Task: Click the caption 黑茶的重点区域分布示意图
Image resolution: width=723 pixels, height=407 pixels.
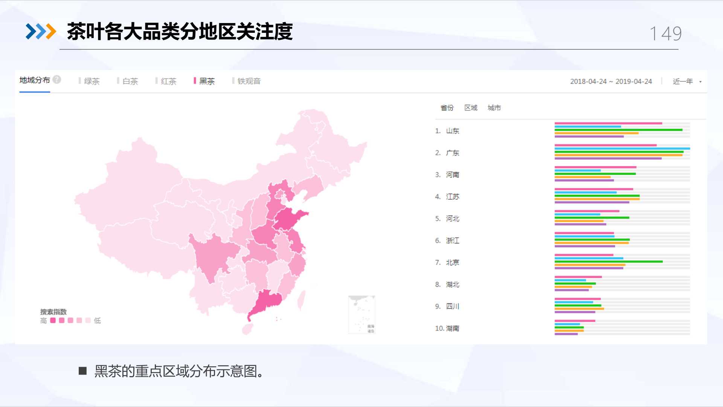Action: tap(179, 371)
